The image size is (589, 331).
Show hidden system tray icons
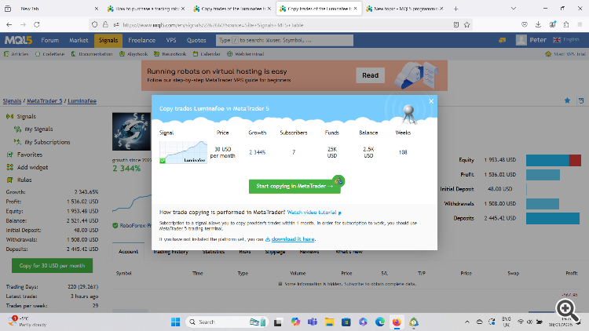coord(467,322)
